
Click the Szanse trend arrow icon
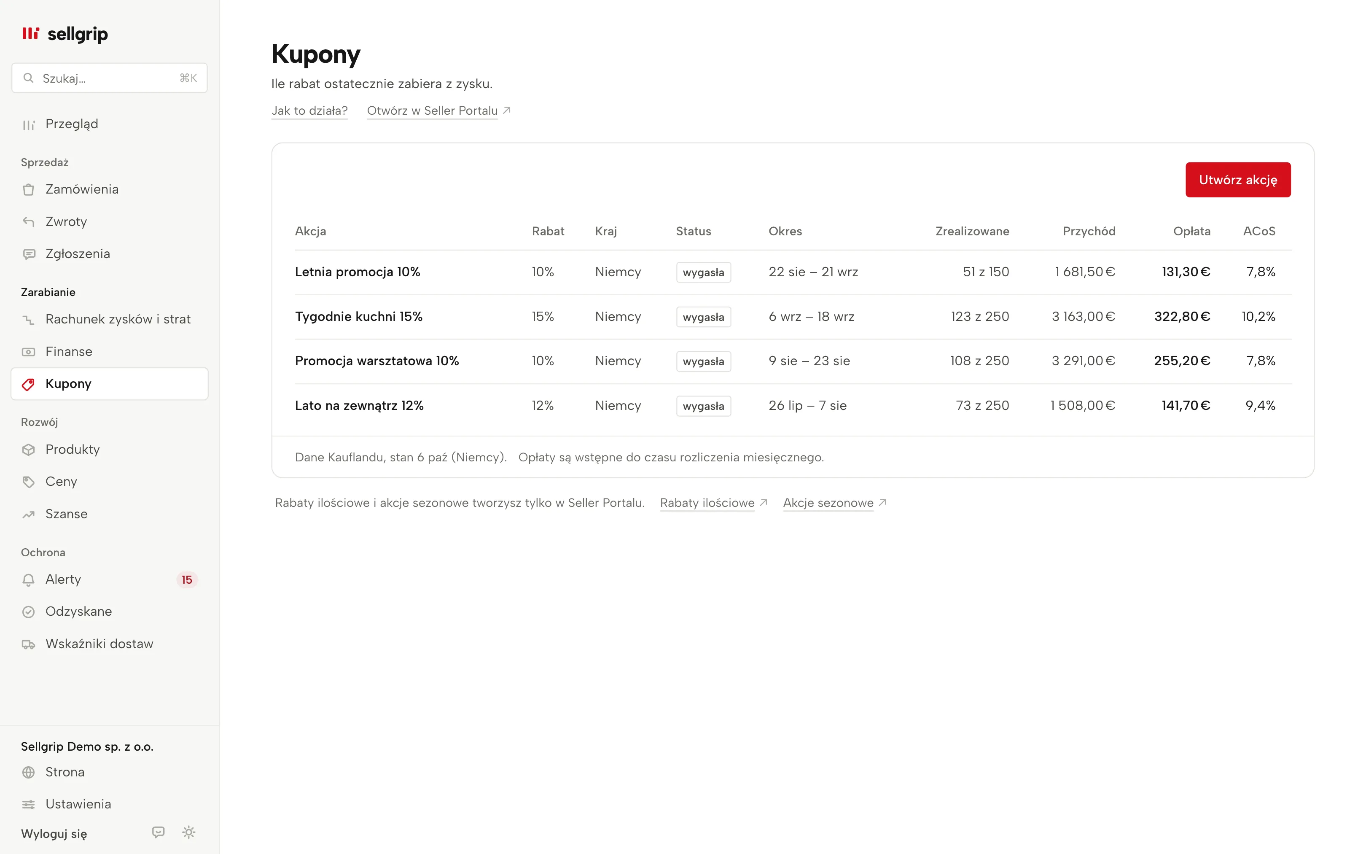point(28,515)
